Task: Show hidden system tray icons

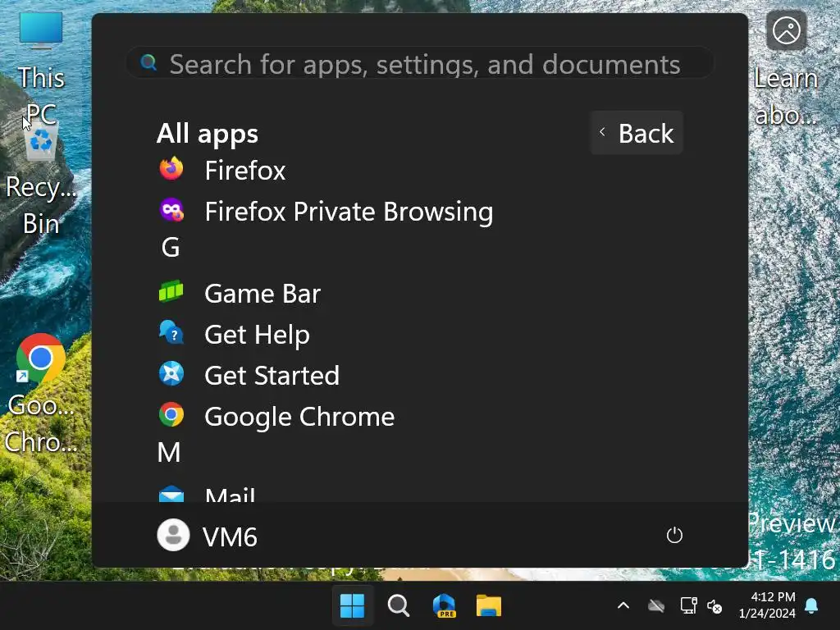Action: (623, 606)
